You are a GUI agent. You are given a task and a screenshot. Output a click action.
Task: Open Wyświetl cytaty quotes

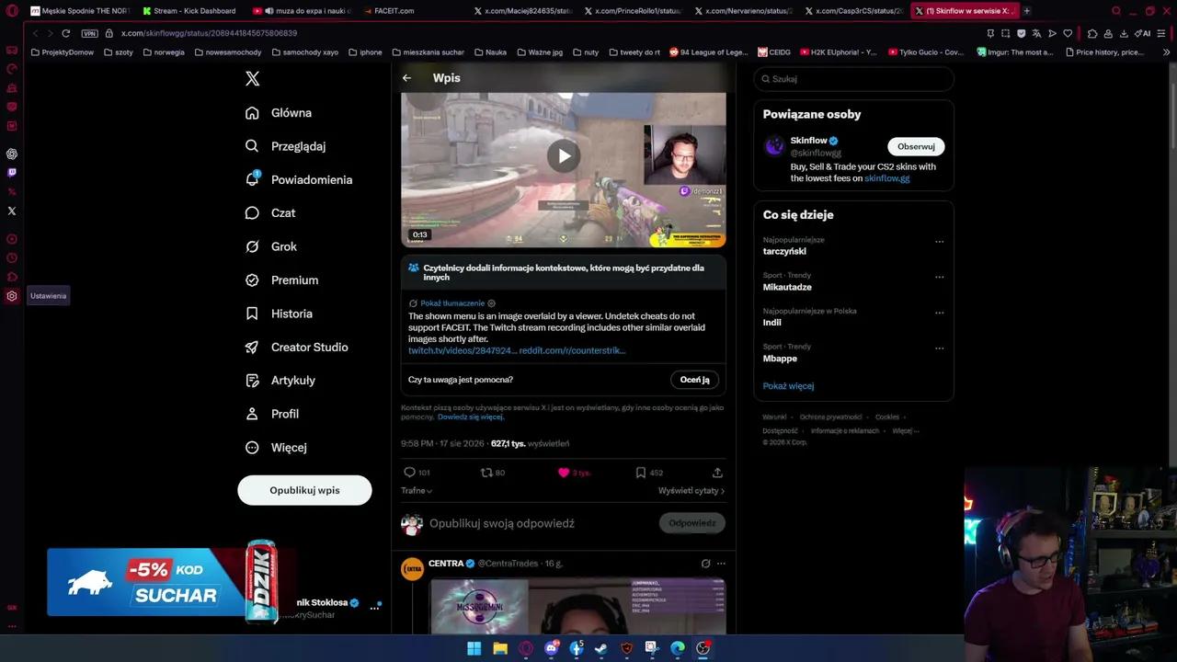point(691,491)
